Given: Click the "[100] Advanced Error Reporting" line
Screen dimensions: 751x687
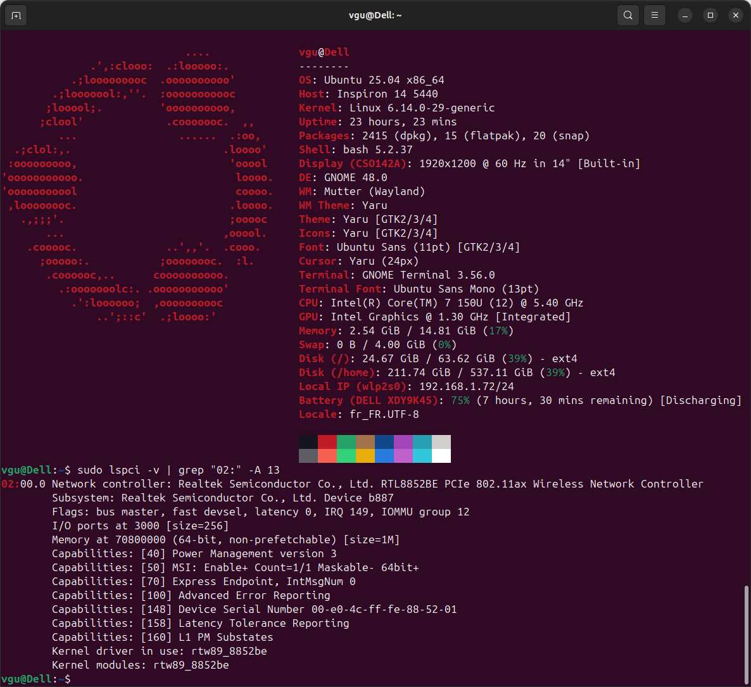Looking at the screenshot, I should 191,595.
